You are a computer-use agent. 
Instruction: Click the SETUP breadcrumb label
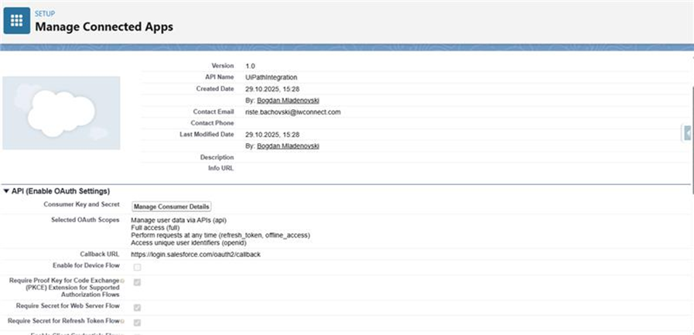(45, 13)
